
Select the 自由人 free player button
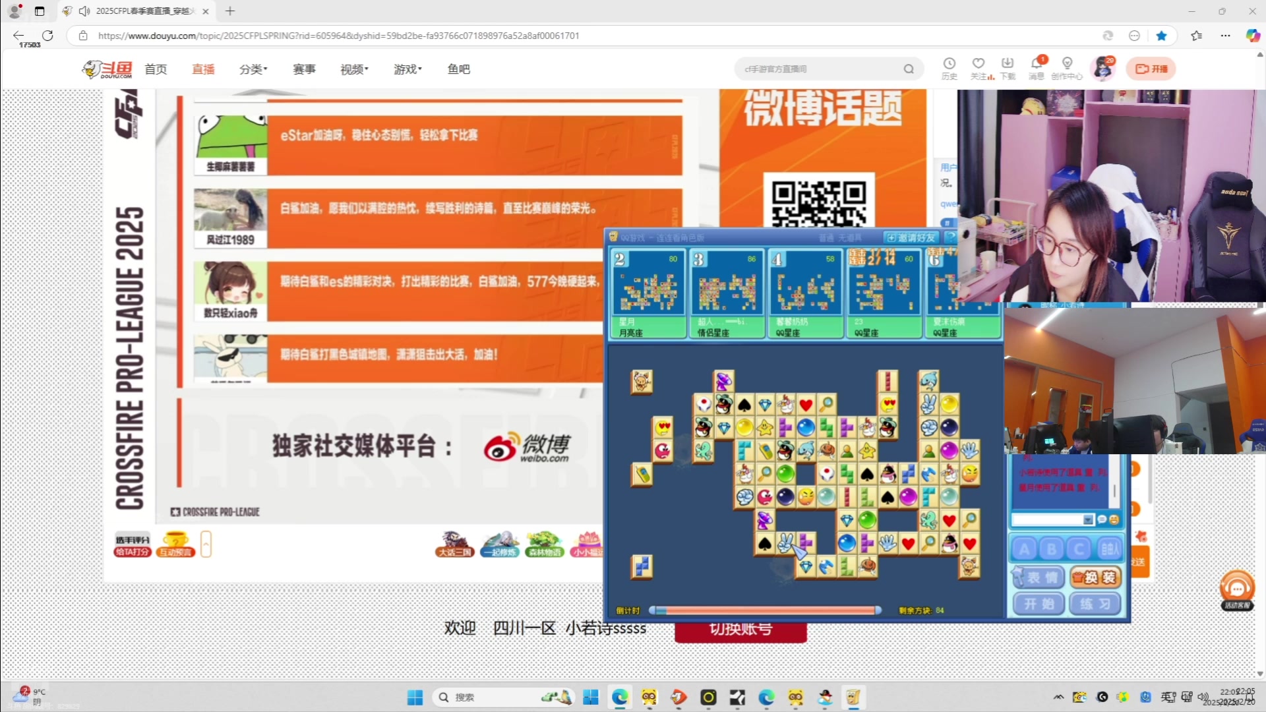coord(1109,549)
